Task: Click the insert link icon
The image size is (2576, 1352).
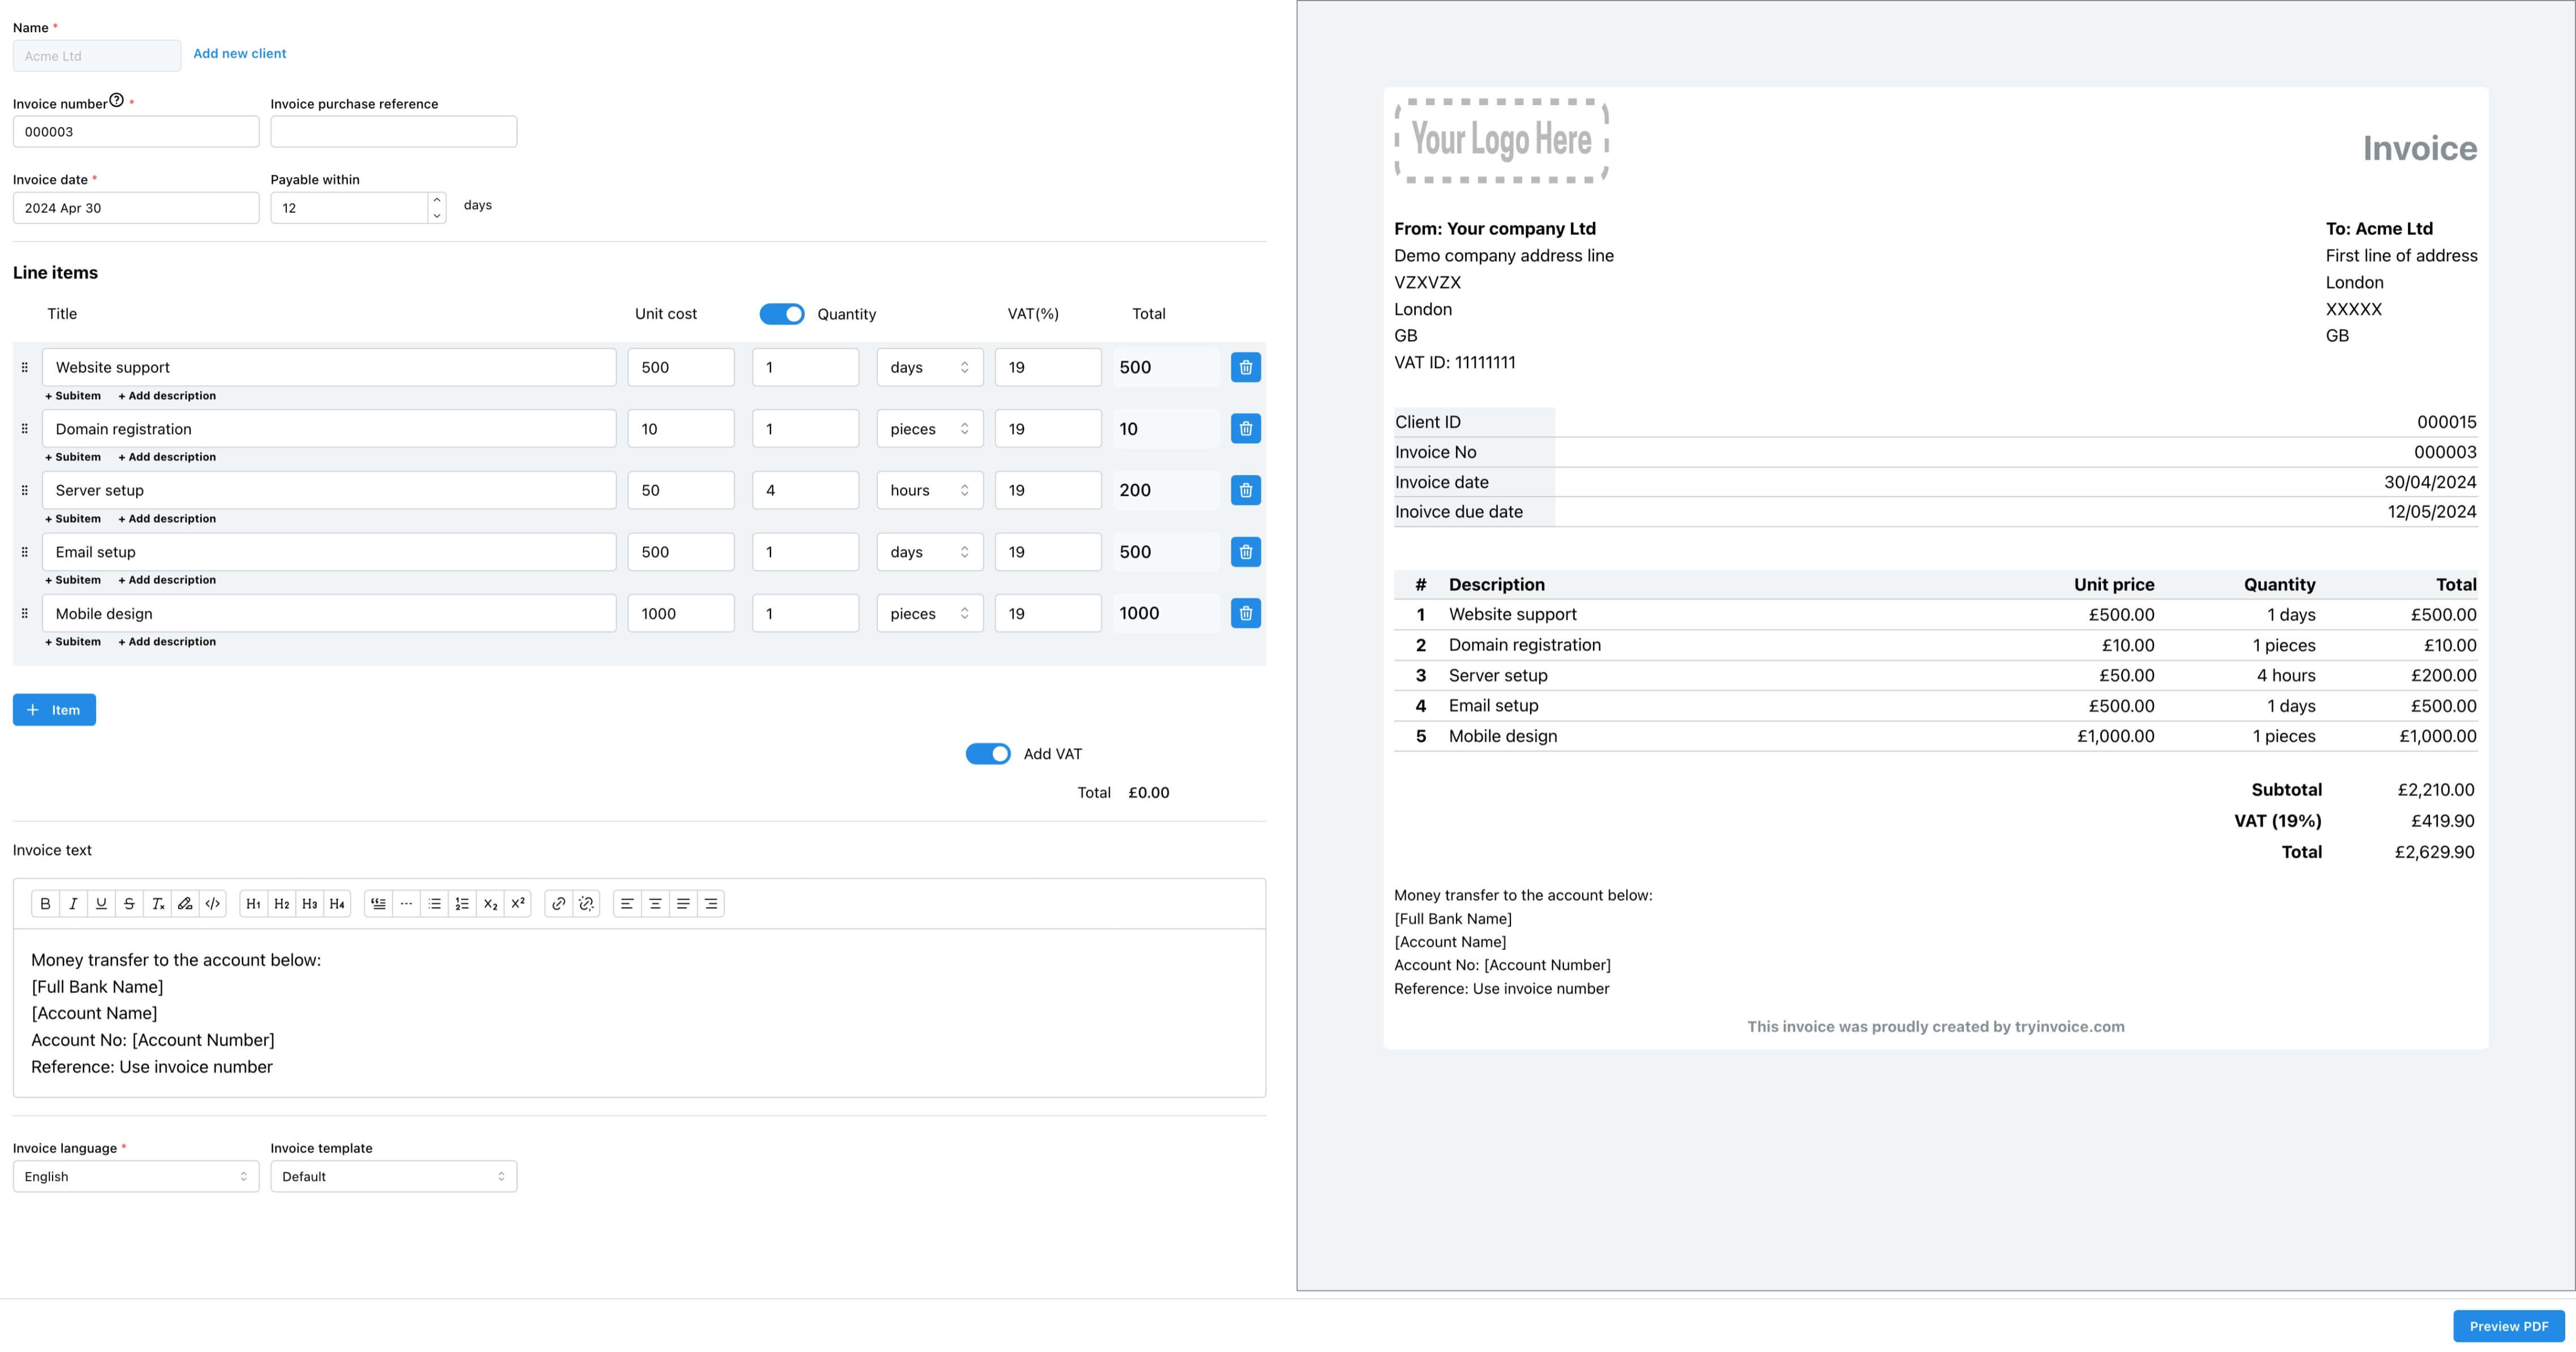Action: pos(559,904)
